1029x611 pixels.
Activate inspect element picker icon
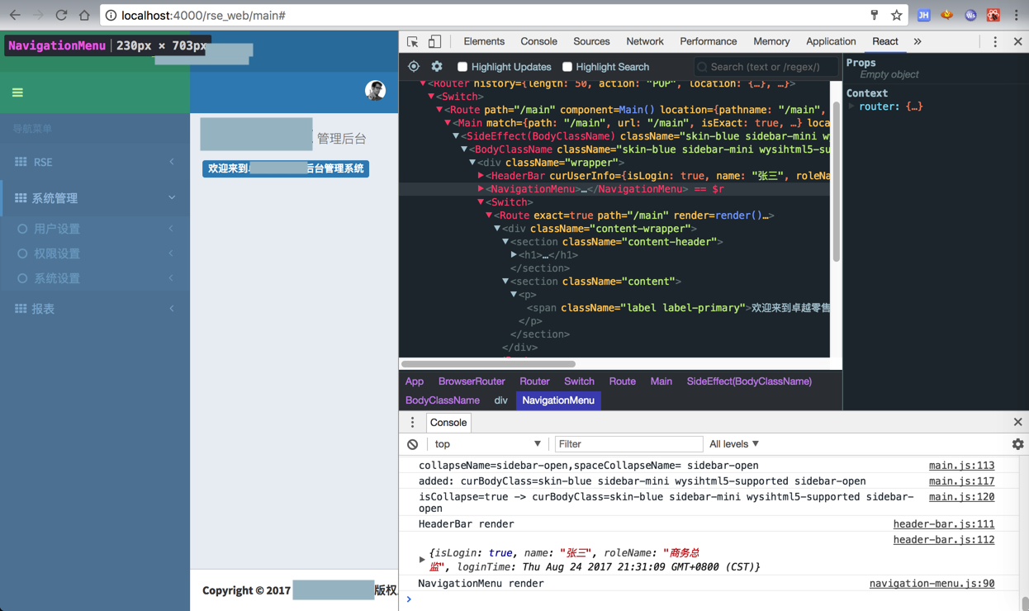tap(413, 41)
